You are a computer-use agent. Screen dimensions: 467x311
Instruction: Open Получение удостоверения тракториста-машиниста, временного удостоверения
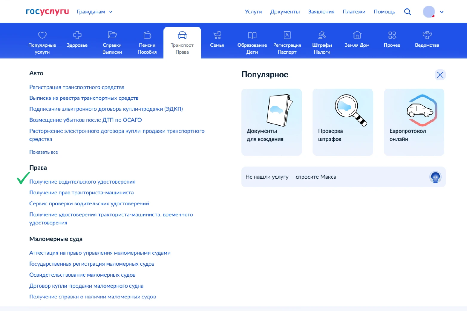(111, 218)
